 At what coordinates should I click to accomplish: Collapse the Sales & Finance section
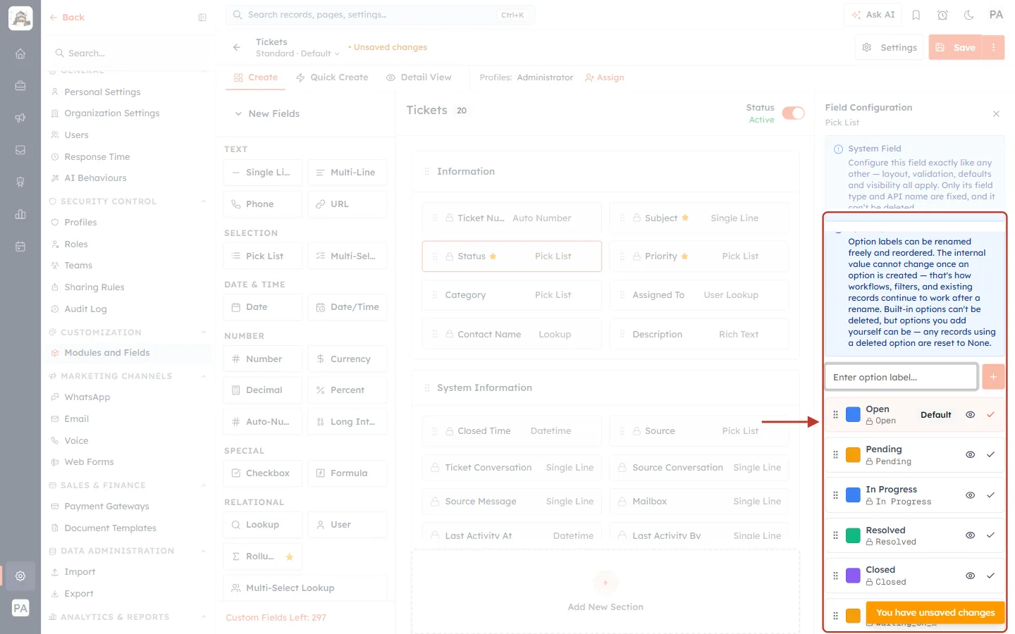pyautogui.click(x=204, y=485)
